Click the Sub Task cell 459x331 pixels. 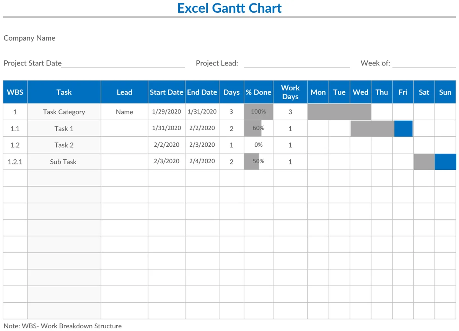click(64, 162)
